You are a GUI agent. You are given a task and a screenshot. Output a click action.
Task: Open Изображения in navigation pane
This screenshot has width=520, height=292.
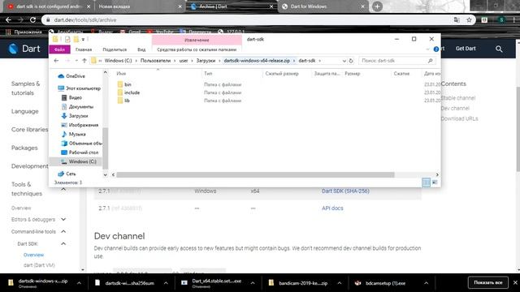80,125
